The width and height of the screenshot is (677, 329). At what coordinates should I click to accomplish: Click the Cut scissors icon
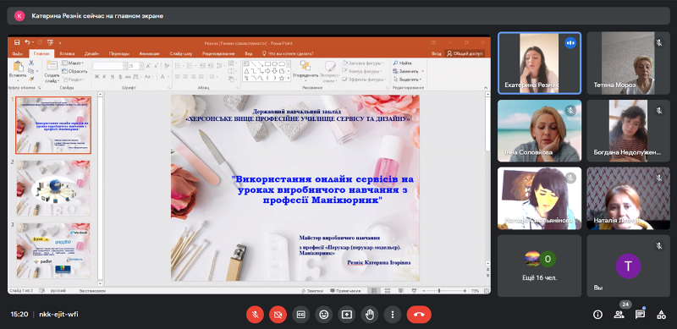[x=31, y=63]
